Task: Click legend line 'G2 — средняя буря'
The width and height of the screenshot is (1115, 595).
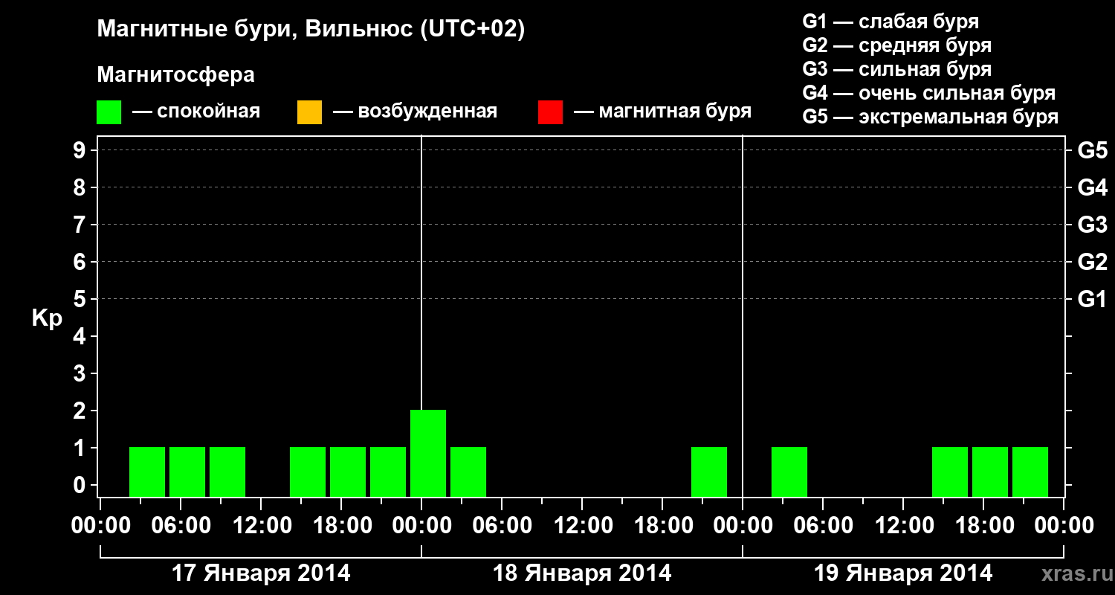Action: [x=897, y=45]
